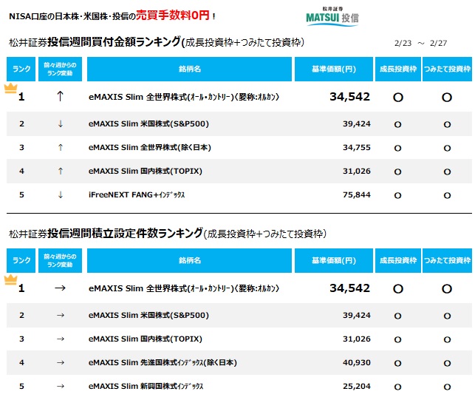The width and height of the screenshot is (475, 397).
Task: Open iFreeNEXT FANG+インデックス
Action: [137, 194]
